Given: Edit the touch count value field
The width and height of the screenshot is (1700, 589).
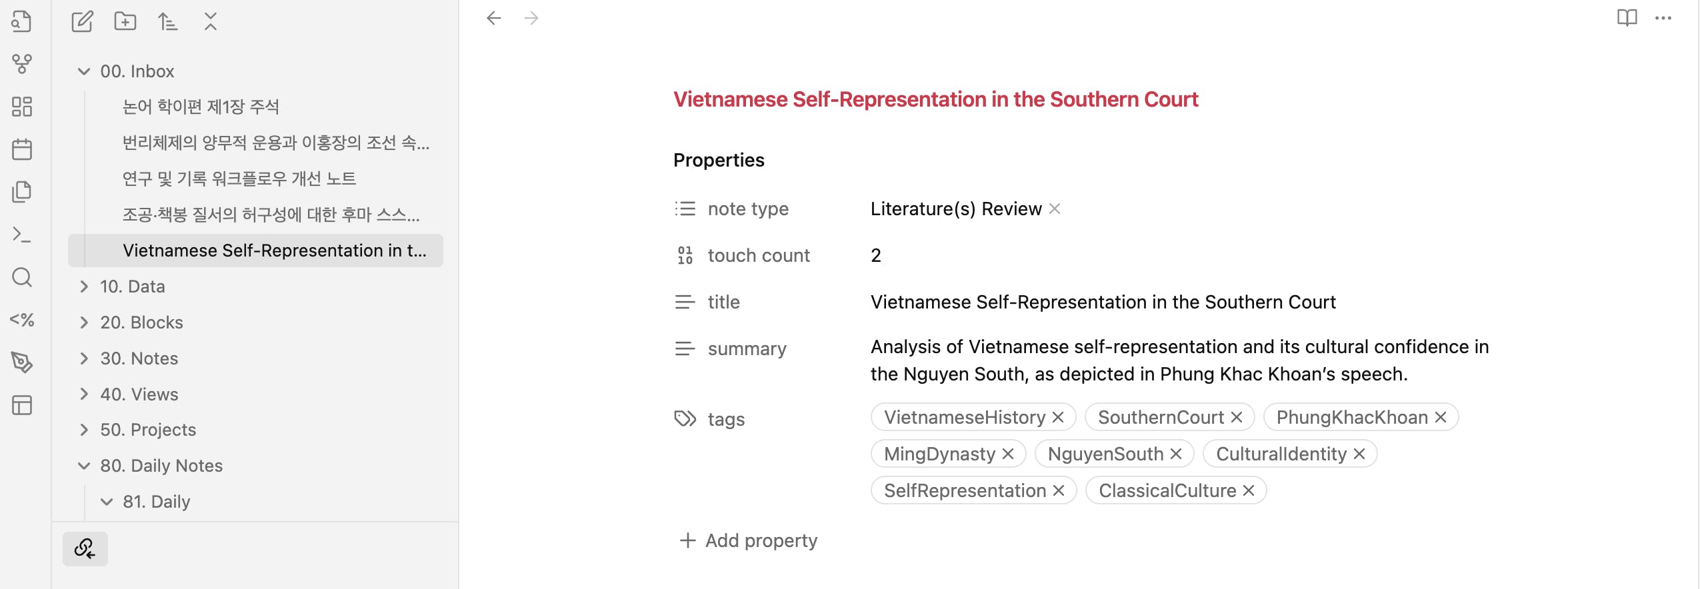Looking at the screenshot, I should (x=876, y=255).
